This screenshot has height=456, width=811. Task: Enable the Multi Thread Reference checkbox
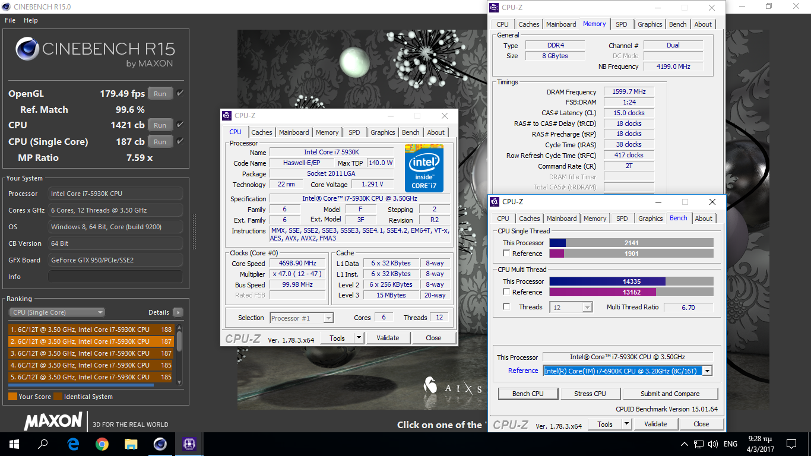coord(506,292)
